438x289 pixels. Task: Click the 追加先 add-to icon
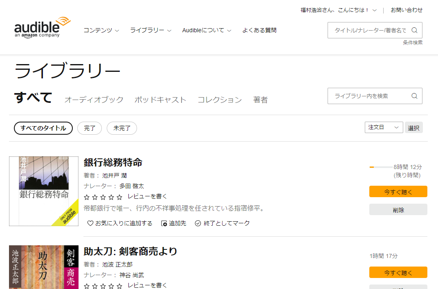pyautogui.click(x=164, y=223)
